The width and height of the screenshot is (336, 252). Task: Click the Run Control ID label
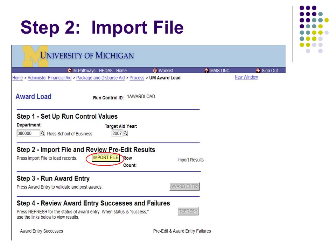coord(108,98)
